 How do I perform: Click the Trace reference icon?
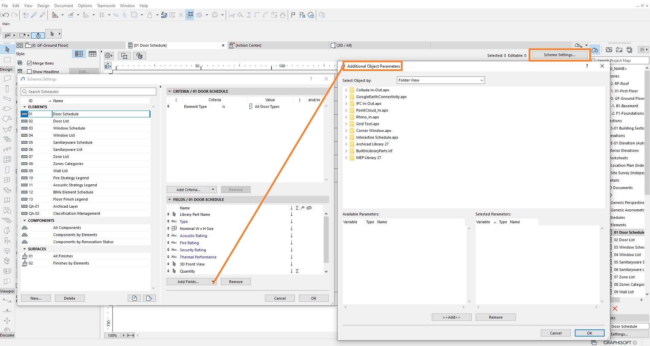(x=134, y=15)
